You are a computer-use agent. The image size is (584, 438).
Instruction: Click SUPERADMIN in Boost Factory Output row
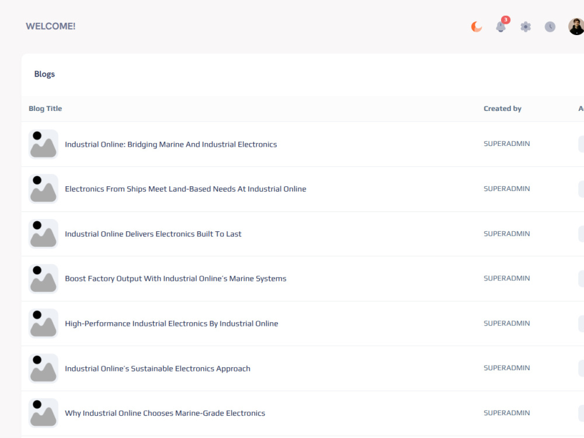506,278
